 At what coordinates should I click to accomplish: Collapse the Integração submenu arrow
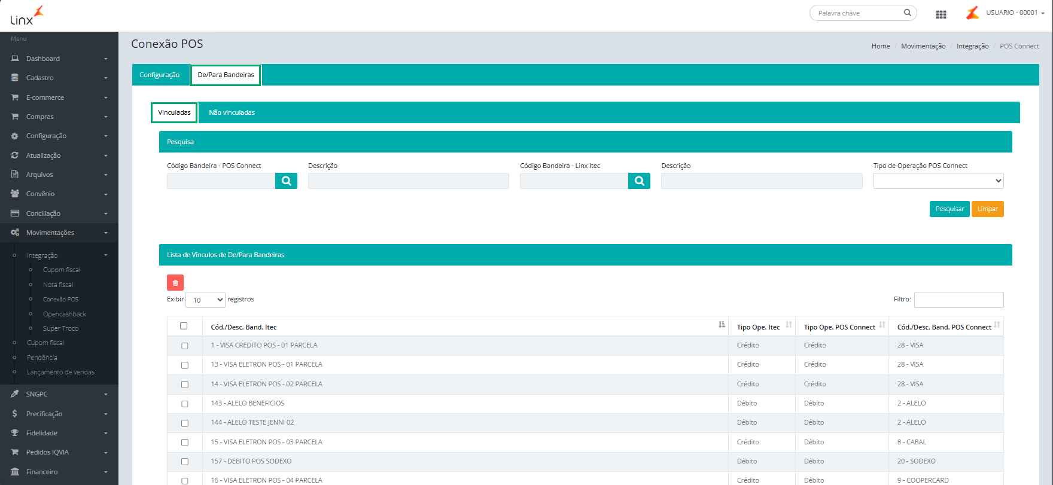(x=106, y=255)
